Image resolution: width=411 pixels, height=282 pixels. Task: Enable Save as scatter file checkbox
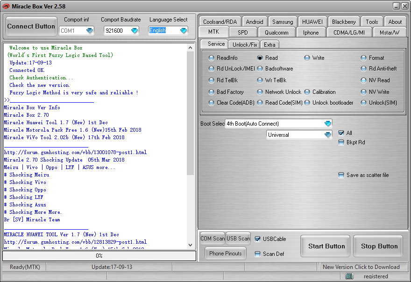[341, 175]
